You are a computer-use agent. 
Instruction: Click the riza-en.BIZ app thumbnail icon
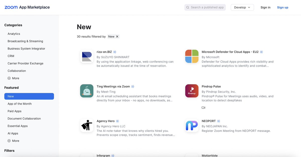click(x=87, y=56)
